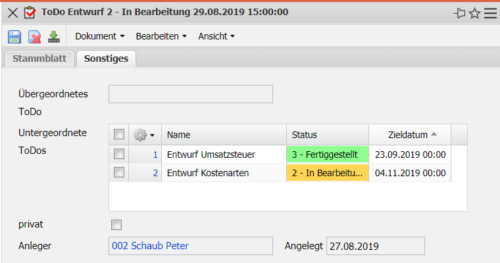Select the Sonstiges tab

(106, 59)
